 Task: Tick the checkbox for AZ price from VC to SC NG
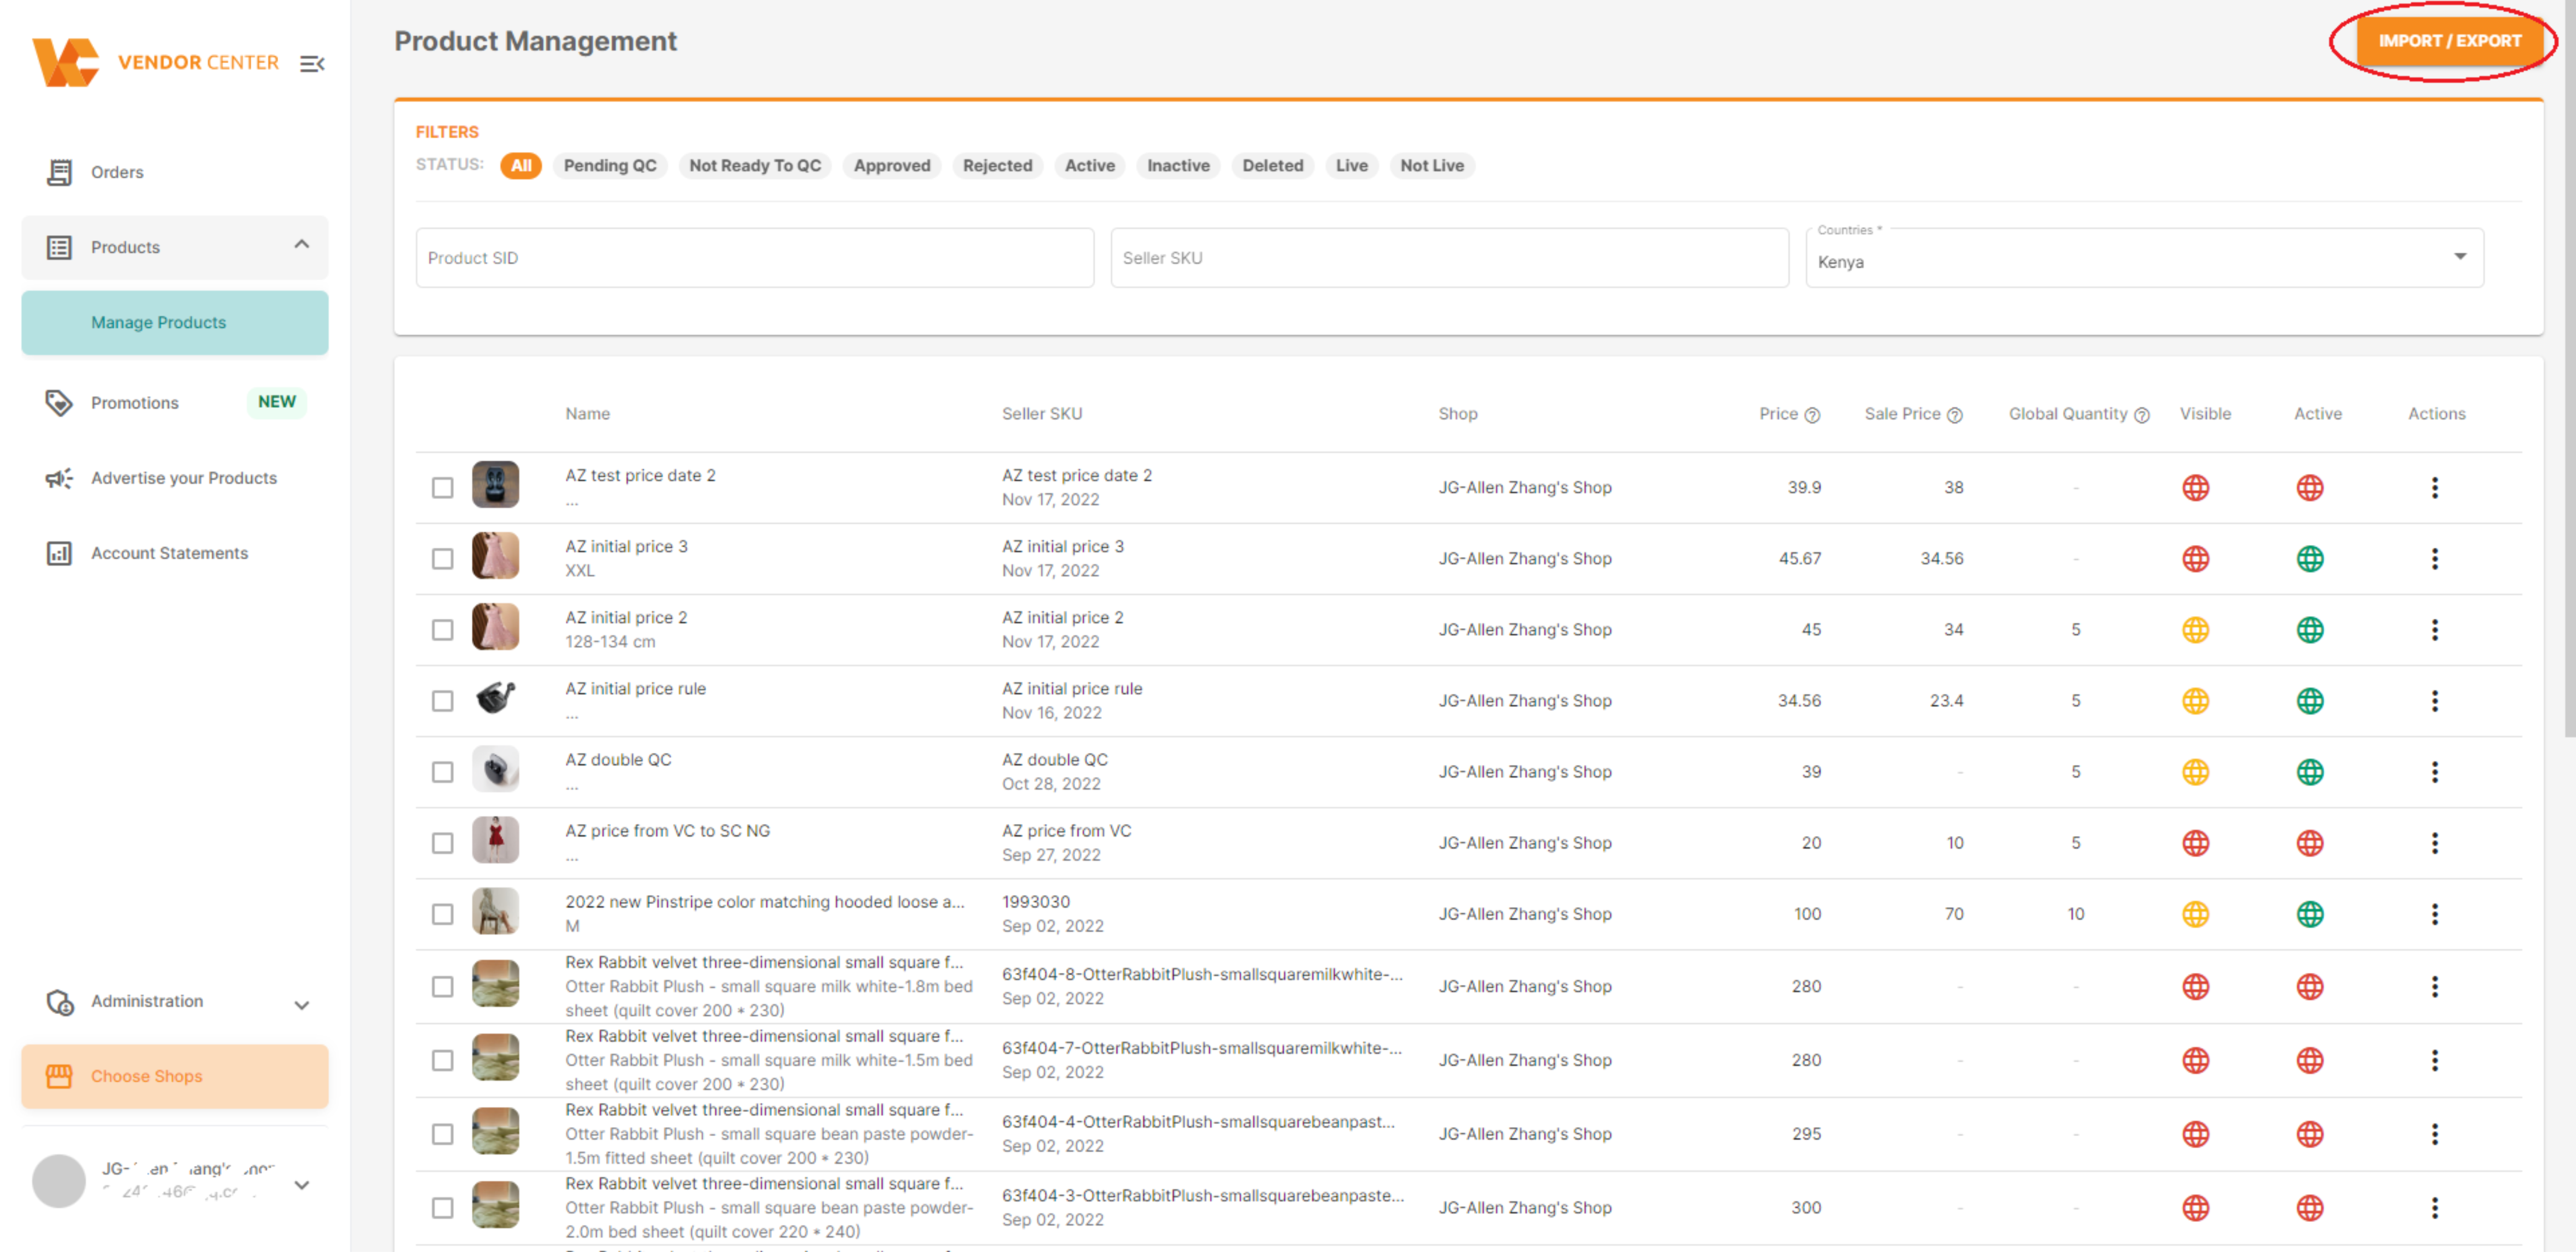pyautogui.click(x=442, y=843)
